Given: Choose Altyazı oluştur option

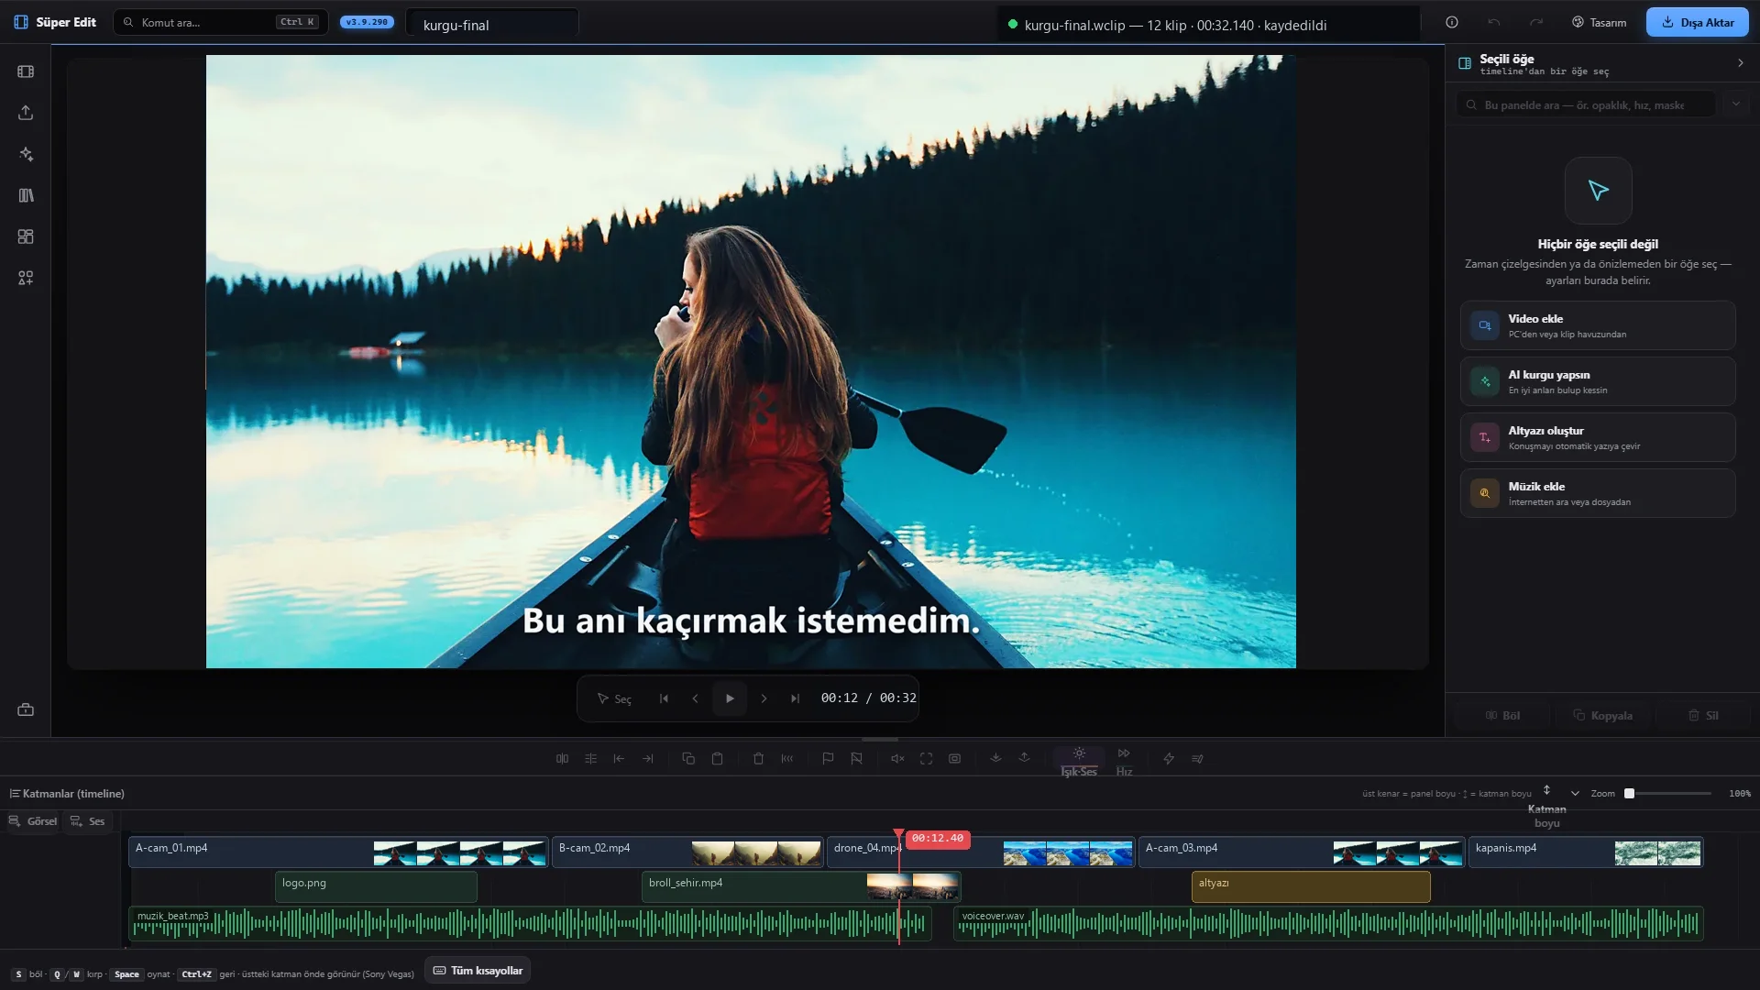Looking at the screenshot, I should pyautogui.click(x=1598, y=437).
